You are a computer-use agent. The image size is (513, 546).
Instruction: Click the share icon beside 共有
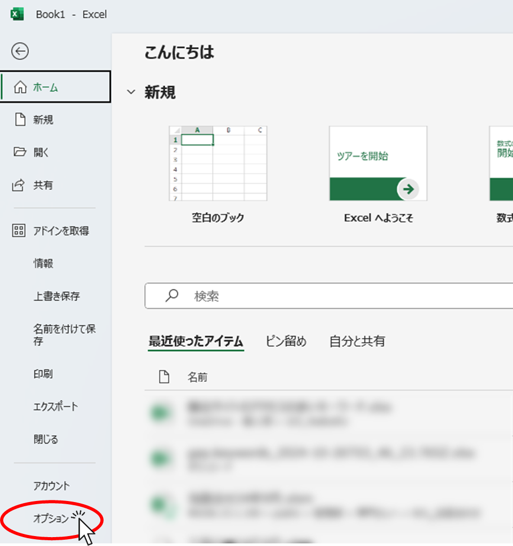[x=18, y=185]
